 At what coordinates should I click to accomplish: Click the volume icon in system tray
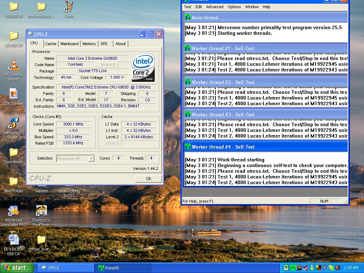[x=337, y=268]
